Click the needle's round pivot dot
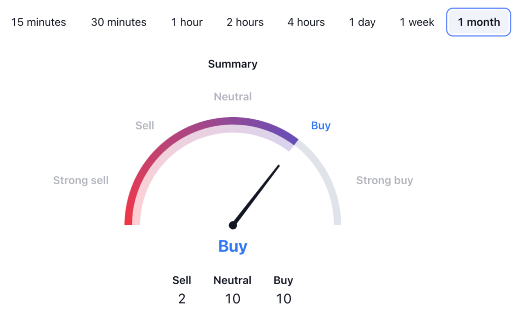 233,225
